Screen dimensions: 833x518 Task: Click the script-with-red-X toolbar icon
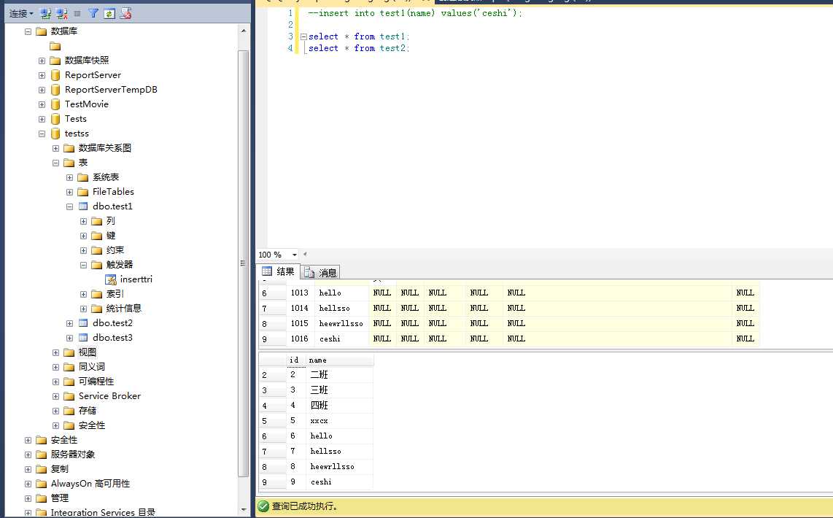point(126,13)
